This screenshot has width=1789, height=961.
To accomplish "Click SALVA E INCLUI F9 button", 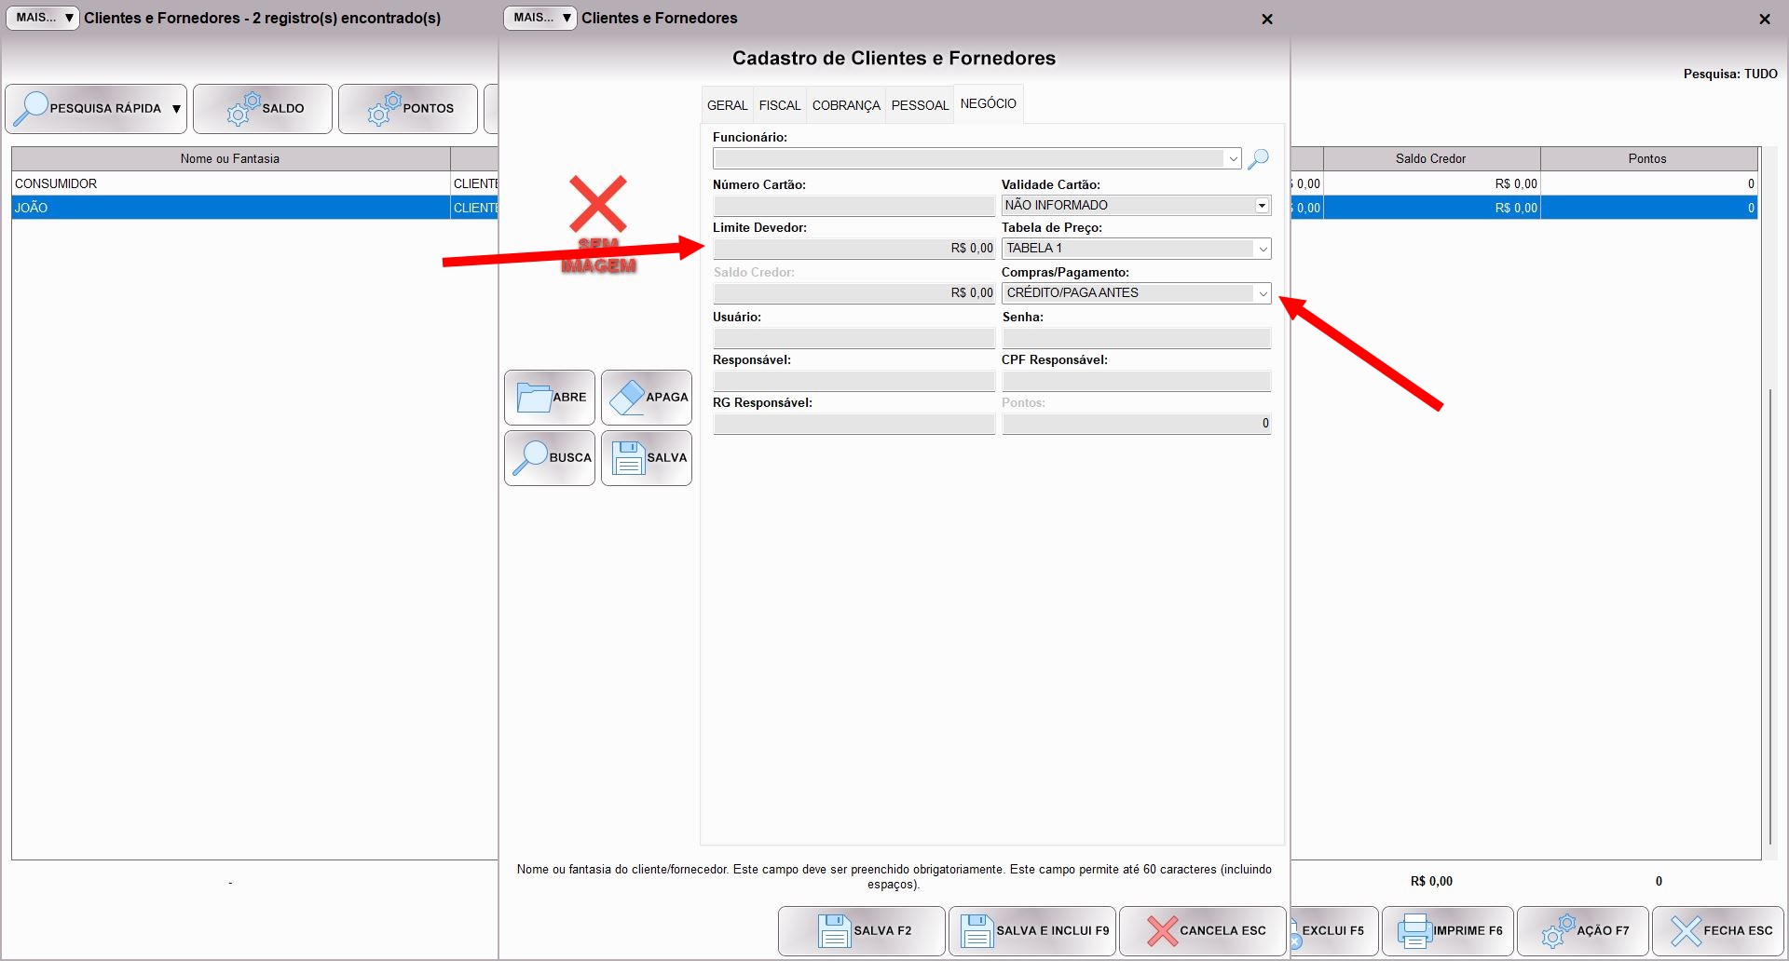I will [1032, 930].
